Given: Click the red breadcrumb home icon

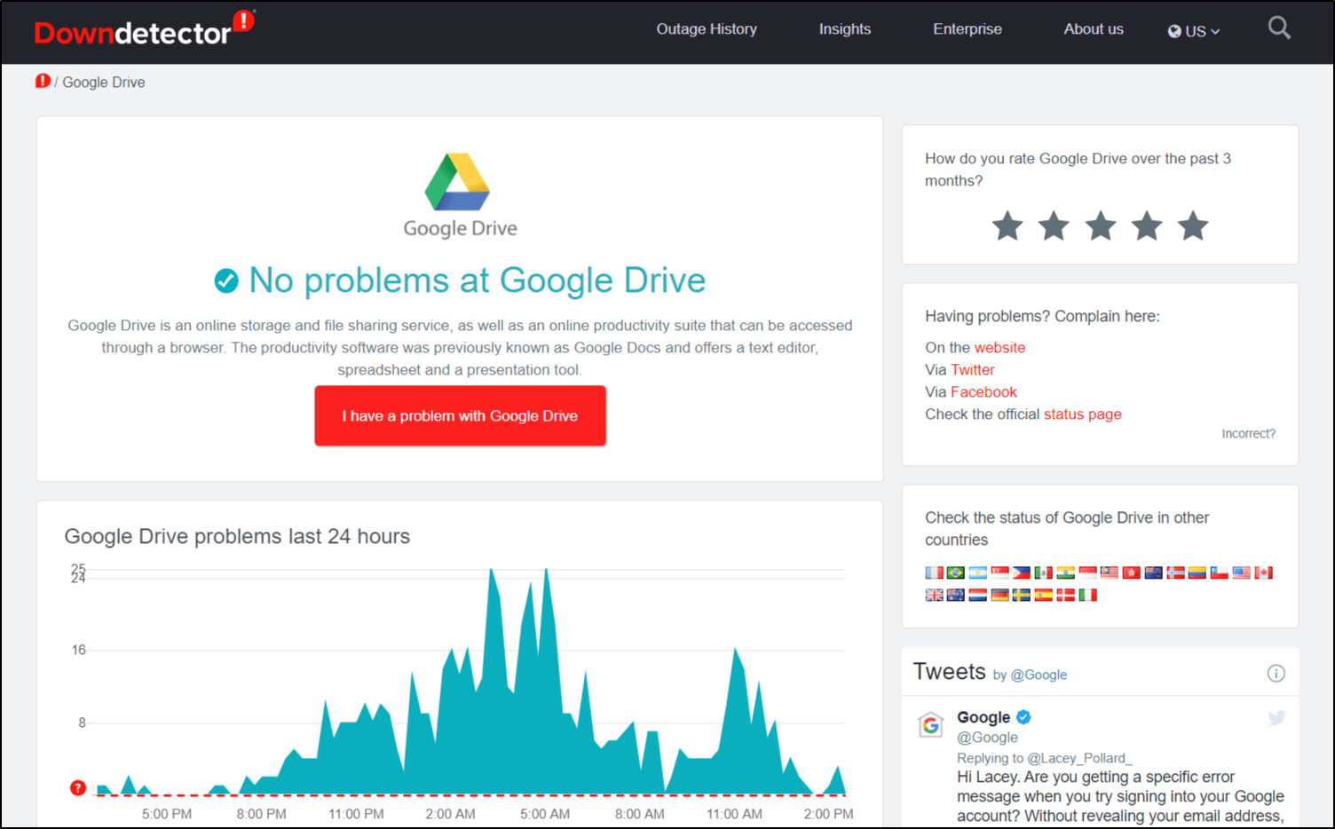Looking at the screenshot, I should 43,81.
